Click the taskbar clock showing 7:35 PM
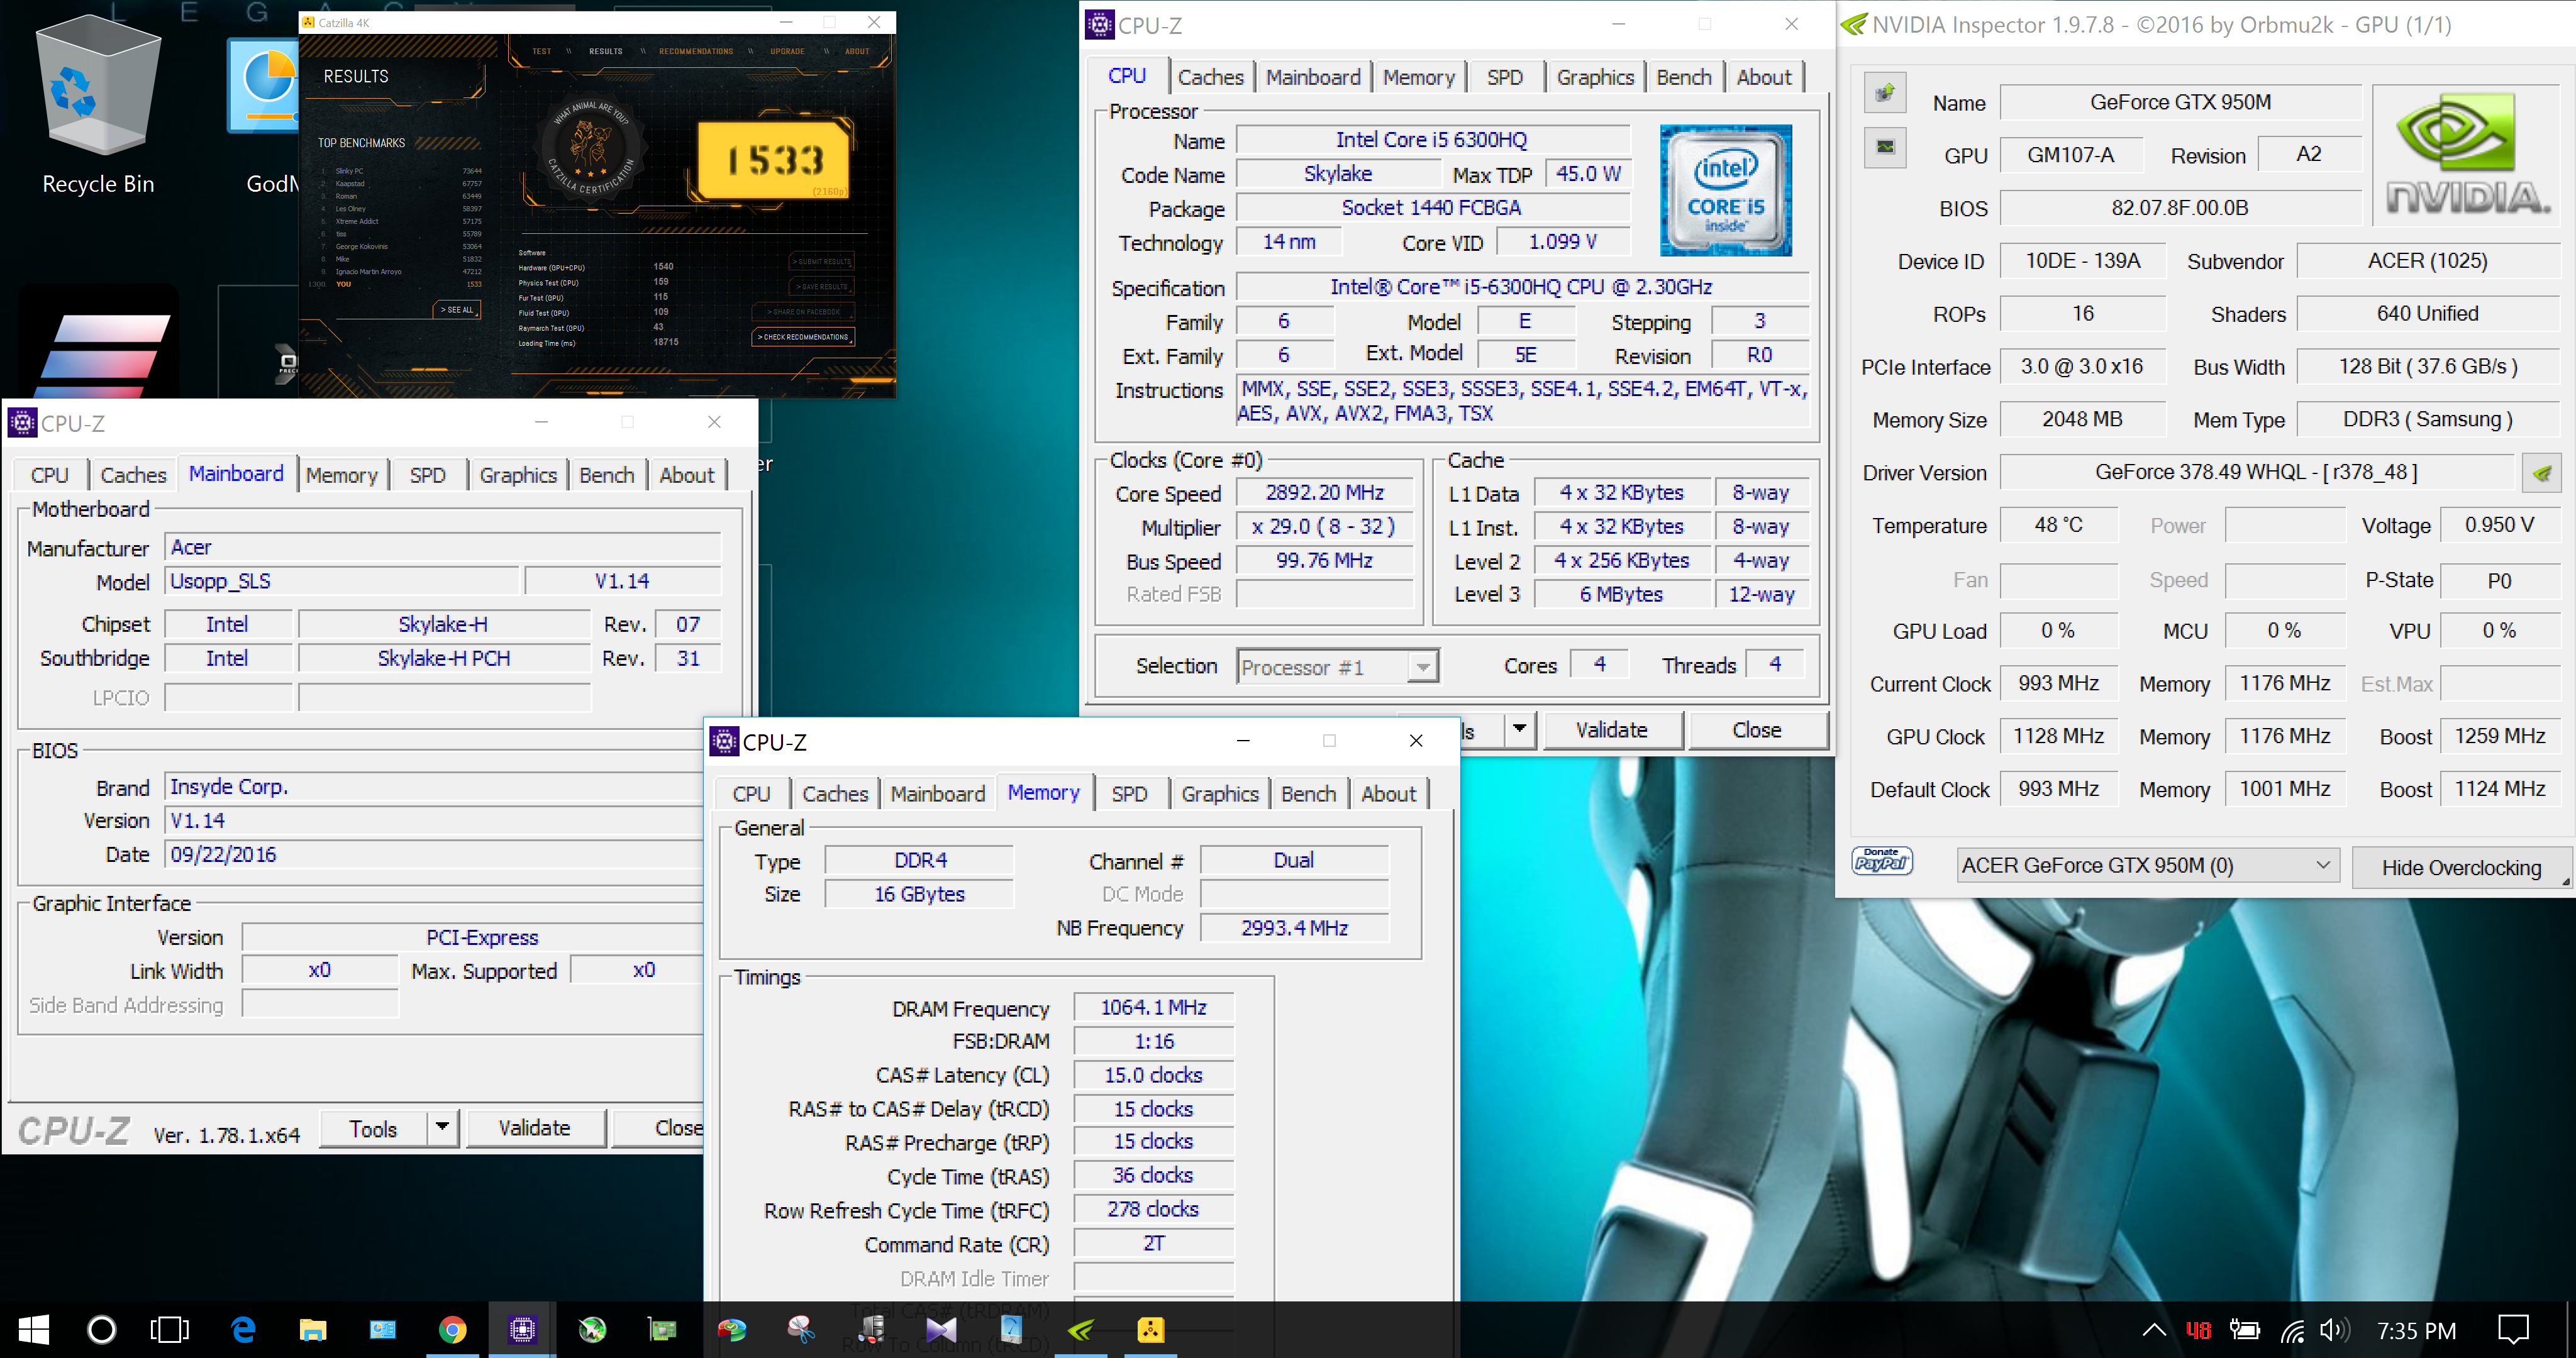Image resolution: width=2576 pixels, height=1358 pixels. (x=2416, y=1330)
